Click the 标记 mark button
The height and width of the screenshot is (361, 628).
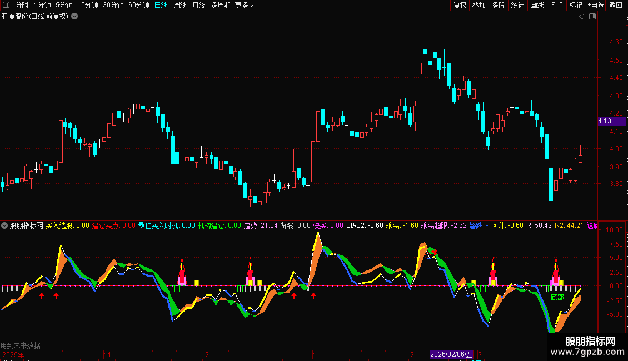[x=576, y=5]
